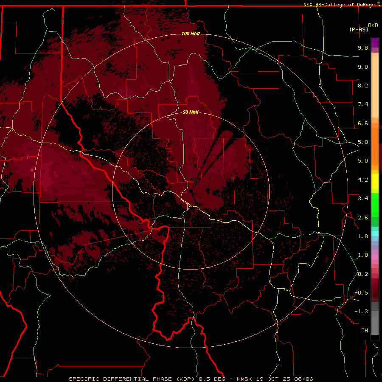Image resolution: width=382 pixels, height=382 pixels.
Task: Pick the bright green segment of the color bar
Action: click(x=375, y=205)
